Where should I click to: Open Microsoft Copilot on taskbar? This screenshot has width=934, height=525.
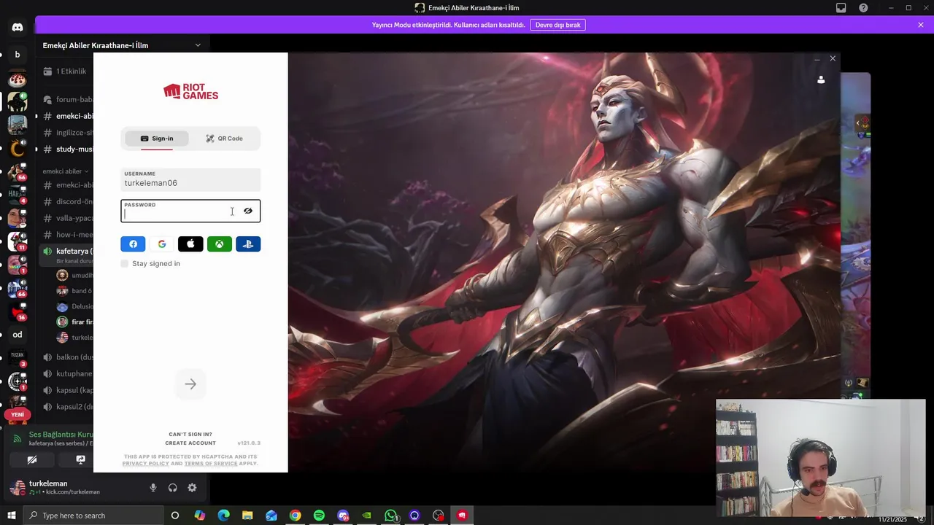pyautogui.click(x=199, y=516)
